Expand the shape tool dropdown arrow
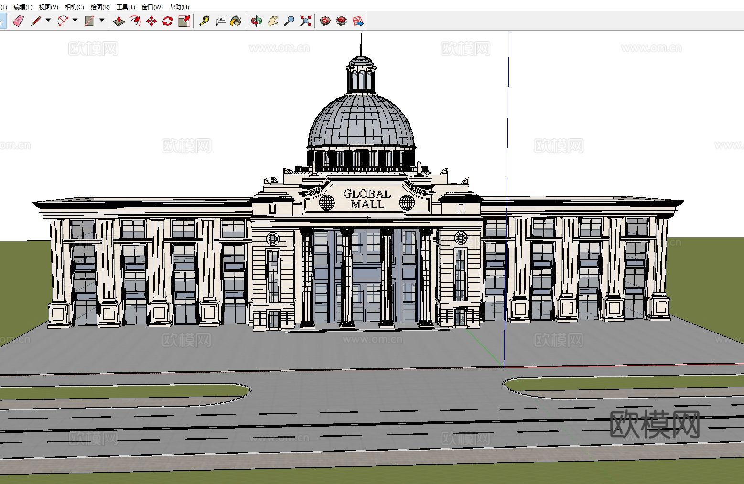Viewport: 744px width, 484px height. [x=102, y=21]
